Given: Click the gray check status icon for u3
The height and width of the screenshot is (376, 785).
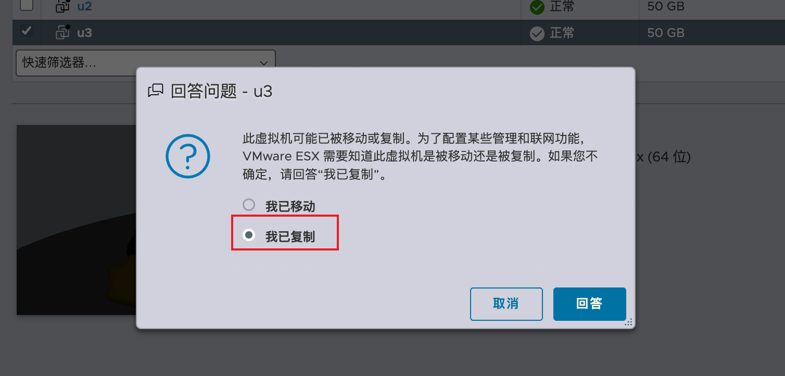Looking at the screenshot, I should [x=537, y=33].
